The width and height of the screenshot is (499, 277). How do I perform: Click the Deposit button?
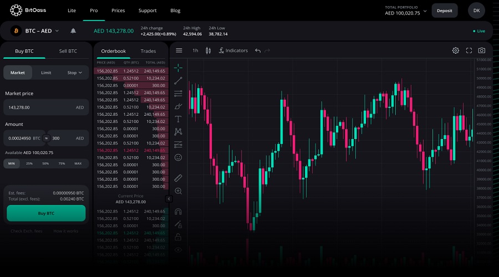tap(445, 11)
